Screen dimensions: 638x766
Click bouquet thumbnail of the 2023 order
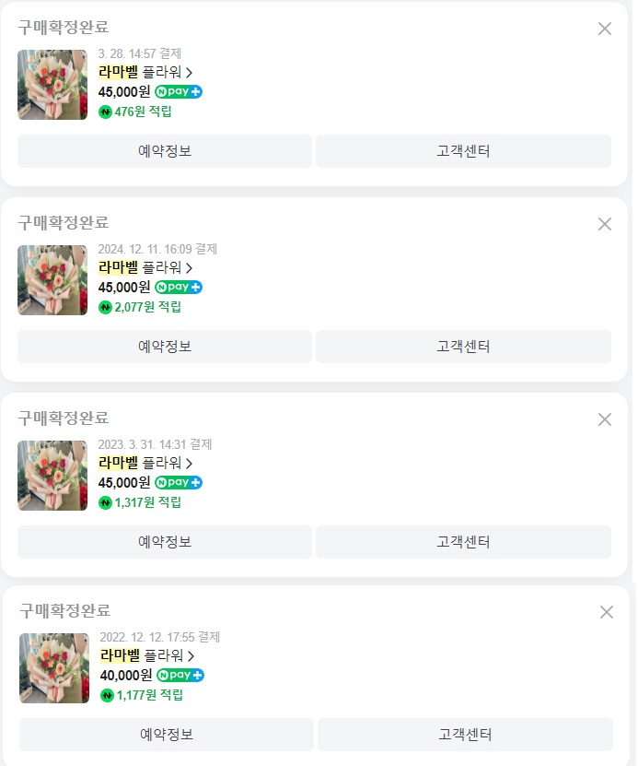coord(52,476)
